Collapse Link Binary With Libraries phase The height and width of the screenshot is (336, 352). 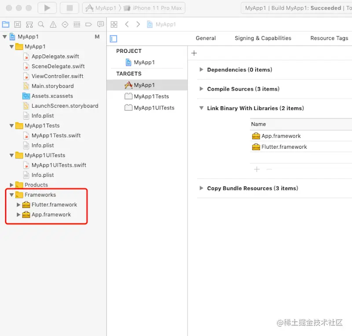coord(202,108)
